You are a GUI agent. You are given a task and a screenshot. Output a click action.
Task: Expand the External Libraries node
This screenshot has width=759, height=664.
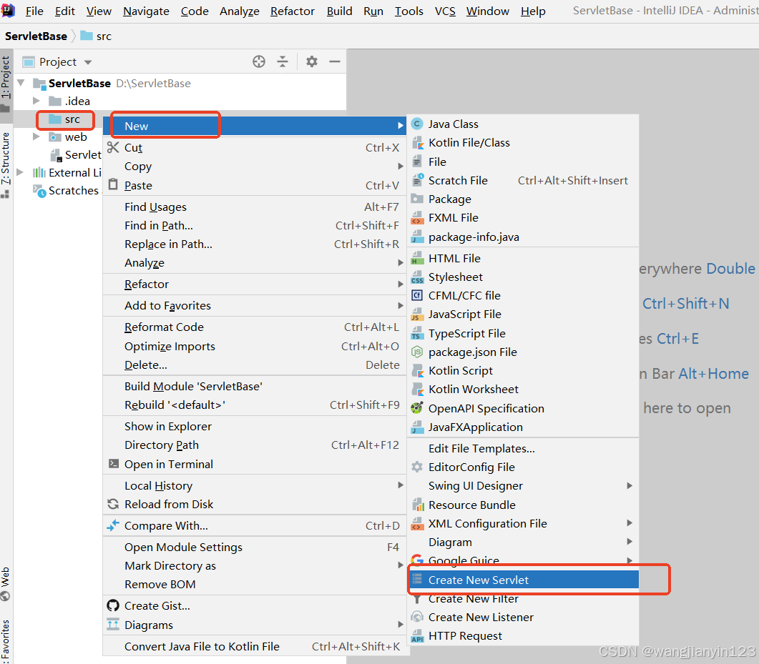[20, 172]
